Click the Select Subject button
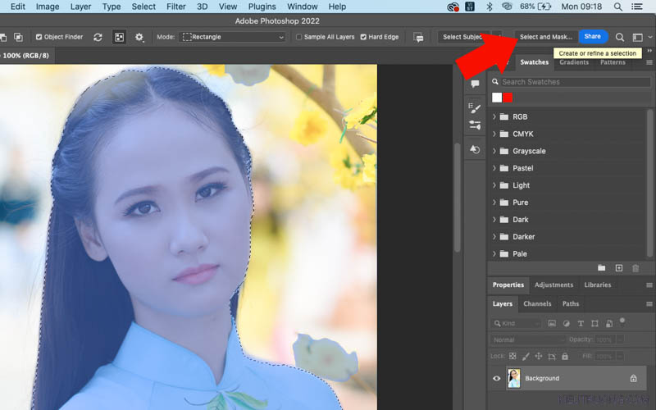This screenshot has height=410, width=656. click(462, 37)
